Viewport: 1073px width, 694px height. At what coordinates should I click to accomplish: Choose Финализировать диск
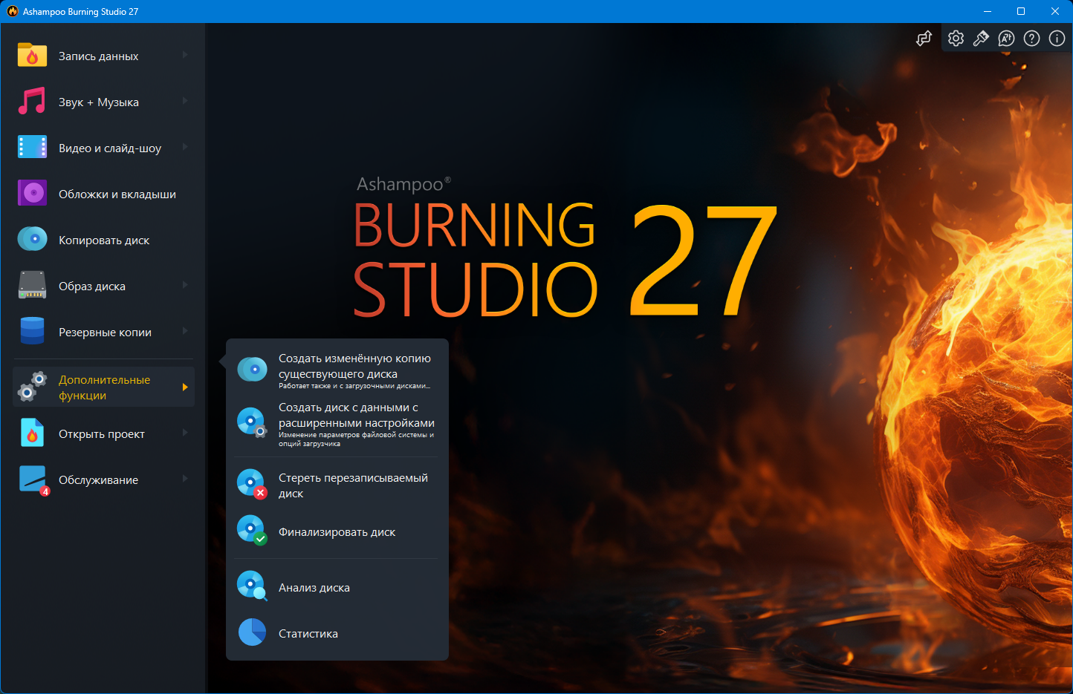337,532
